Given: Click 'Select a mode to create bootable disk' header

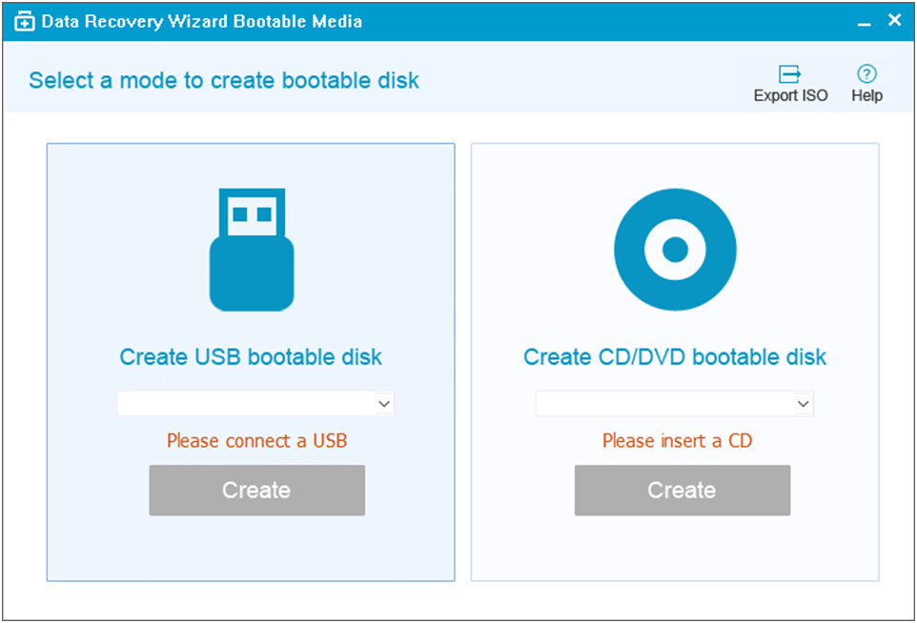Looking at the screenshot, I should tap(224, 80).
